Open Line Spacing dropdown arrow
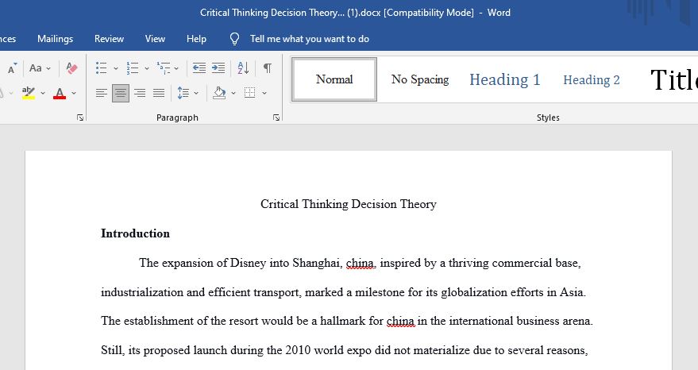698x370 pixels. point(196,94)
